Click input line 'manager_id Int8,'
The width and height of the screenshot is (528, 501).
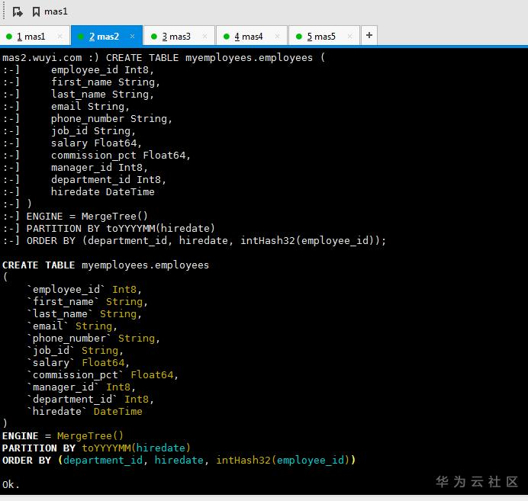point(99,168)
